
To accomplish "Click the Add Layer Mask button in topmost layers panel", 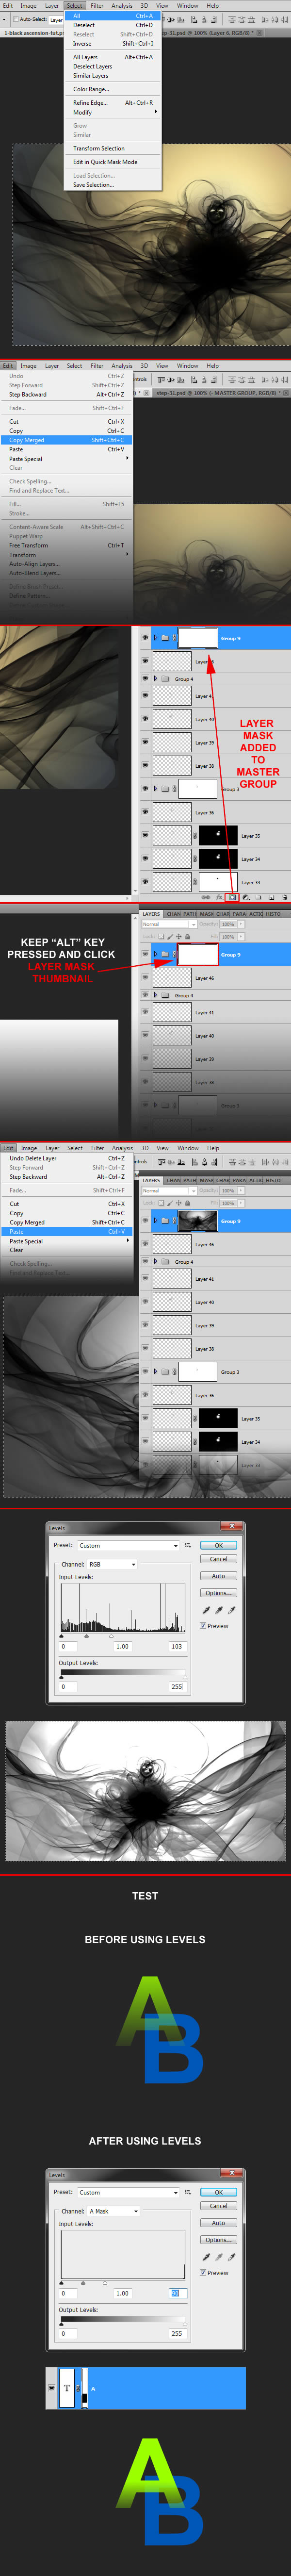I will [232, 897].
